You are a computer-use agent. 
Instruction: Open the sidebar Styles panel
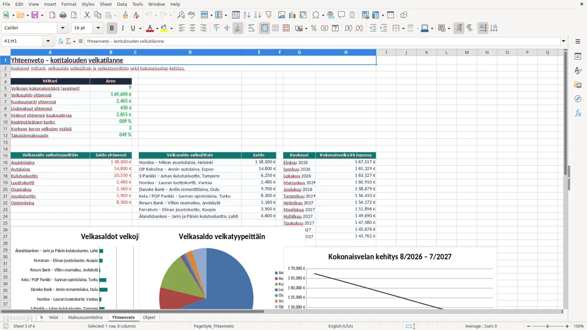(578, 70)
